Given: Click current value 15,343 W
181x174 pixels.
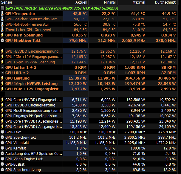Looking at the screenshot, I should click(x=78, y=127).
